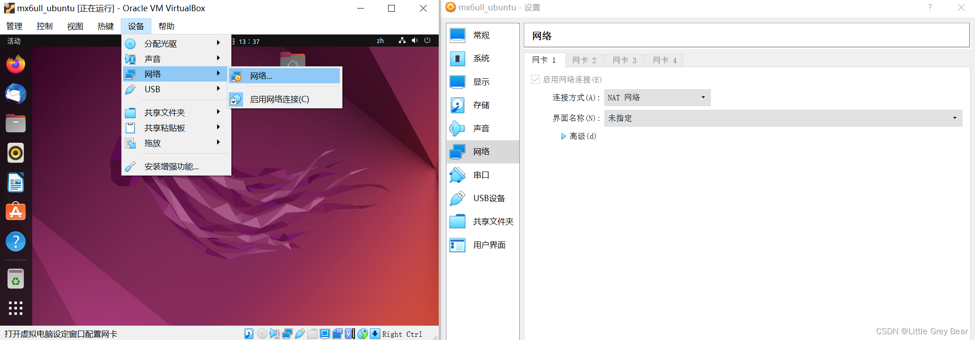This screenshot has height=340, width=975.
Task: Open the 热键 menu
Action: pyautogui.click(x=106, y=26)
